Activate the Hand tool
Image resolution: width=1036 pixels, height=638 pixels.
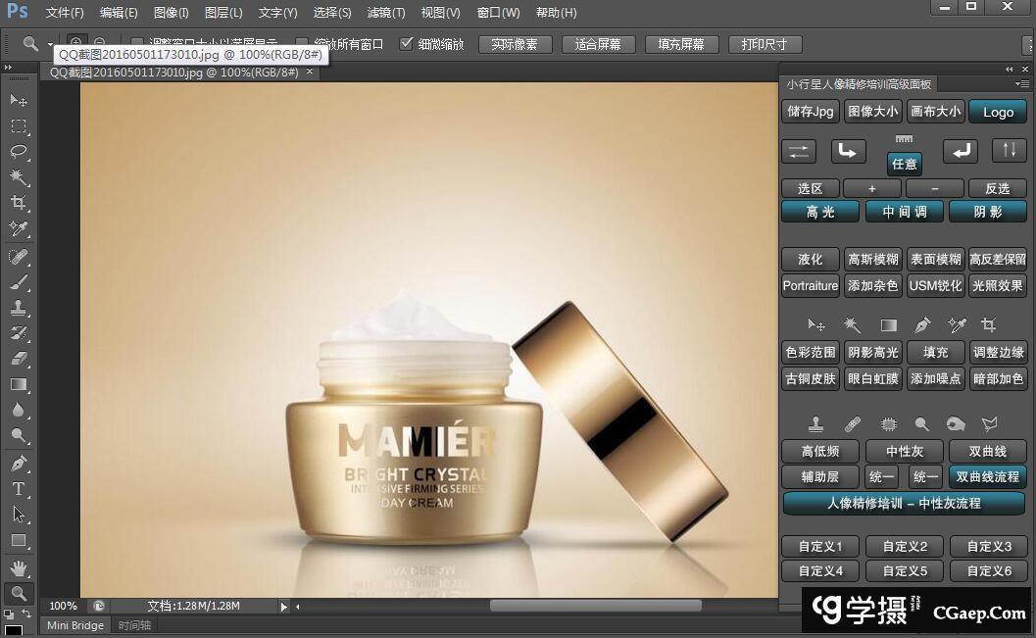pyautogui.click(x=18, y=567)
